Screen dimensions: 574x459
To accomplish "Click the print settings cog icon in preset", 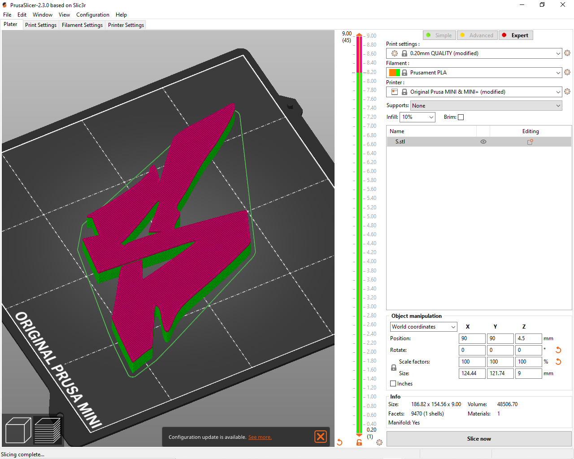I will point(395,53).
